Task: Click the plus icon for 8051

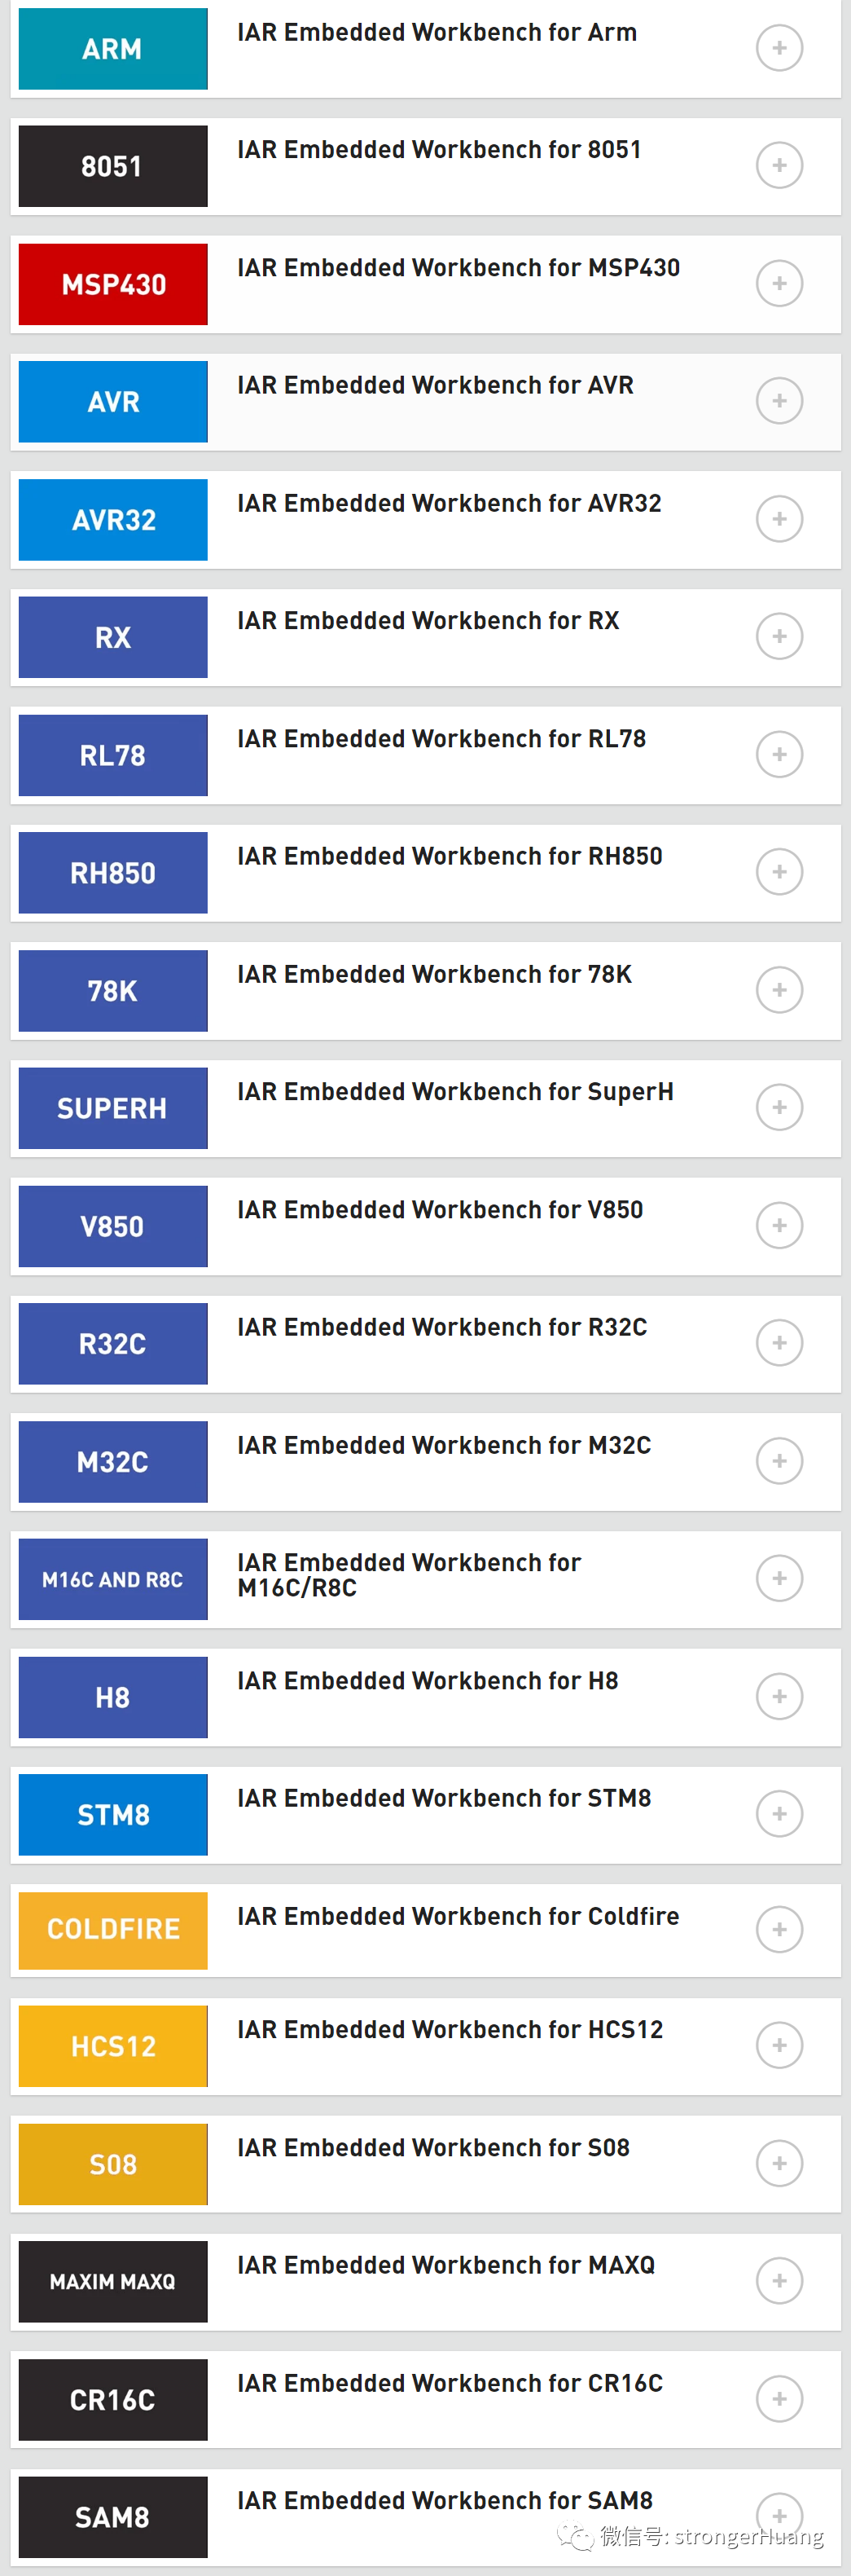Action: 779,165
